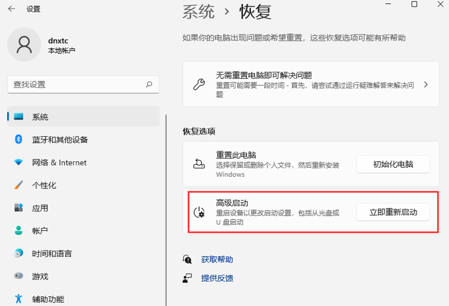Click the dnxtc user avatar icon

tap(24, 44)
